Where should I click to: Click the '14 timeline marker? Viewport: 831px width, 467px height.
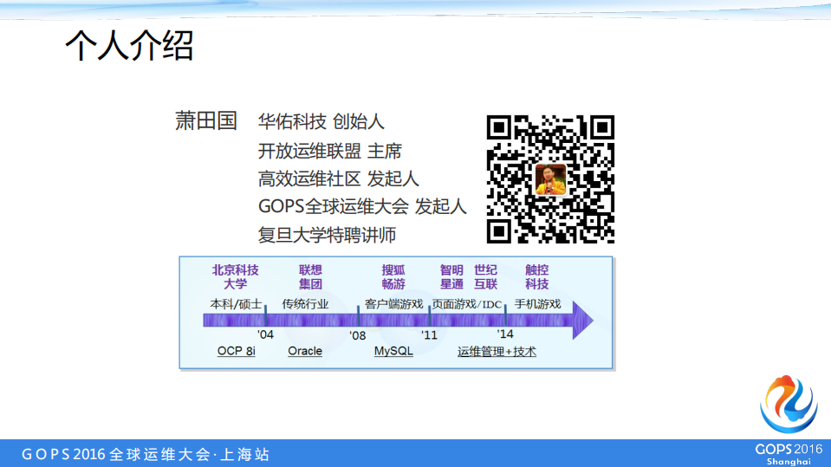pyautogui.click(x=505, y=334)
